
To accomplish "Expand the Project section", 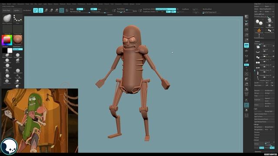I will tap(257, 137).
